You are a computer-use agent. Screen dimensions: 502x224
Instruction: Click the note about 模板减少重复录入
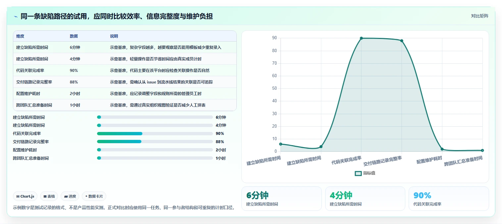coord(166,48)
